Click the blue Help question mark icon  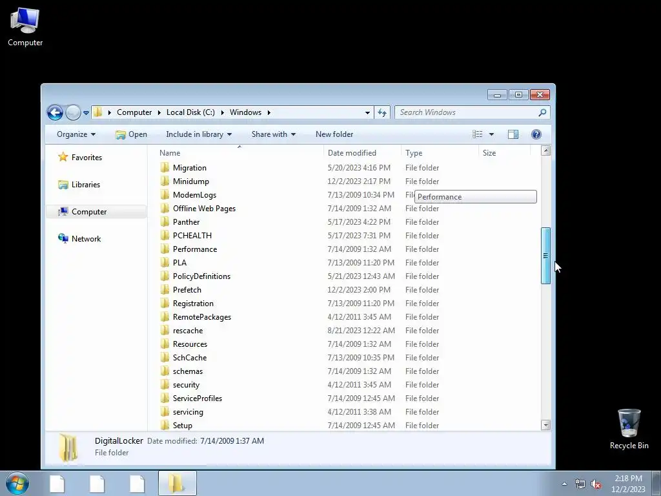point(536,134)
